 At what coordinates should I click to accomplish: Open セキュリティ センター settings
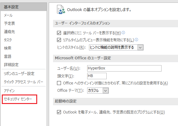(x=20, y=99)
